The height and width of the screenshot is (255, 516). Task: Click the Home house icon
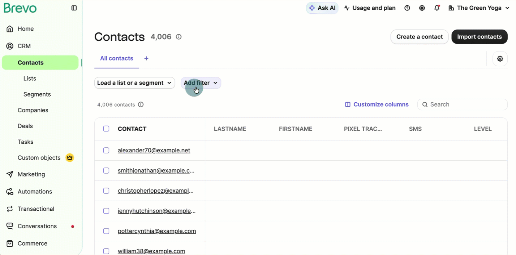tap(10, 29)
